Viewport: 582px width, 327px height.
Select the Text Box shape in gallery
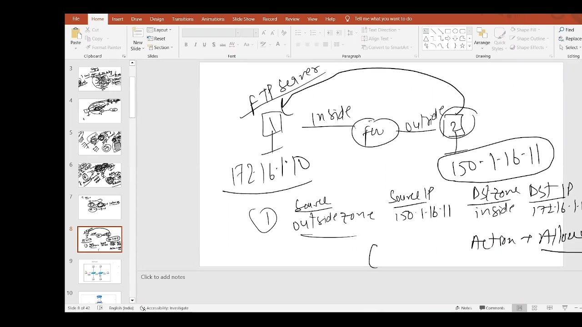tap(426, 31)
